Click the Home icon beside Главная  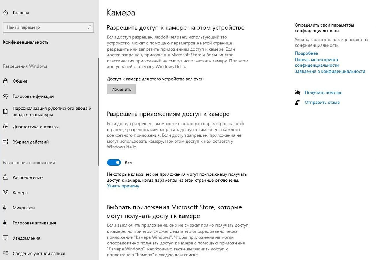tap(5, 13)
